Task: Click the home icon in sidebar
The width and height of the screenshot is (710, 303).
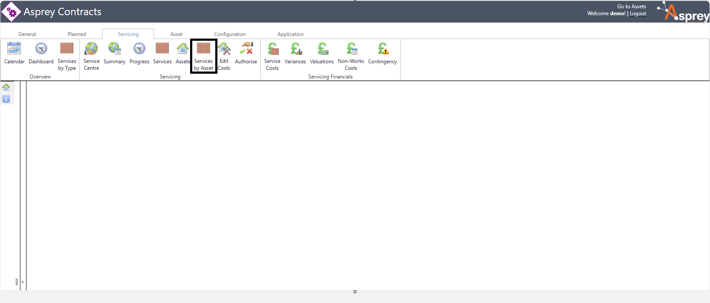Action: point(6,87)
